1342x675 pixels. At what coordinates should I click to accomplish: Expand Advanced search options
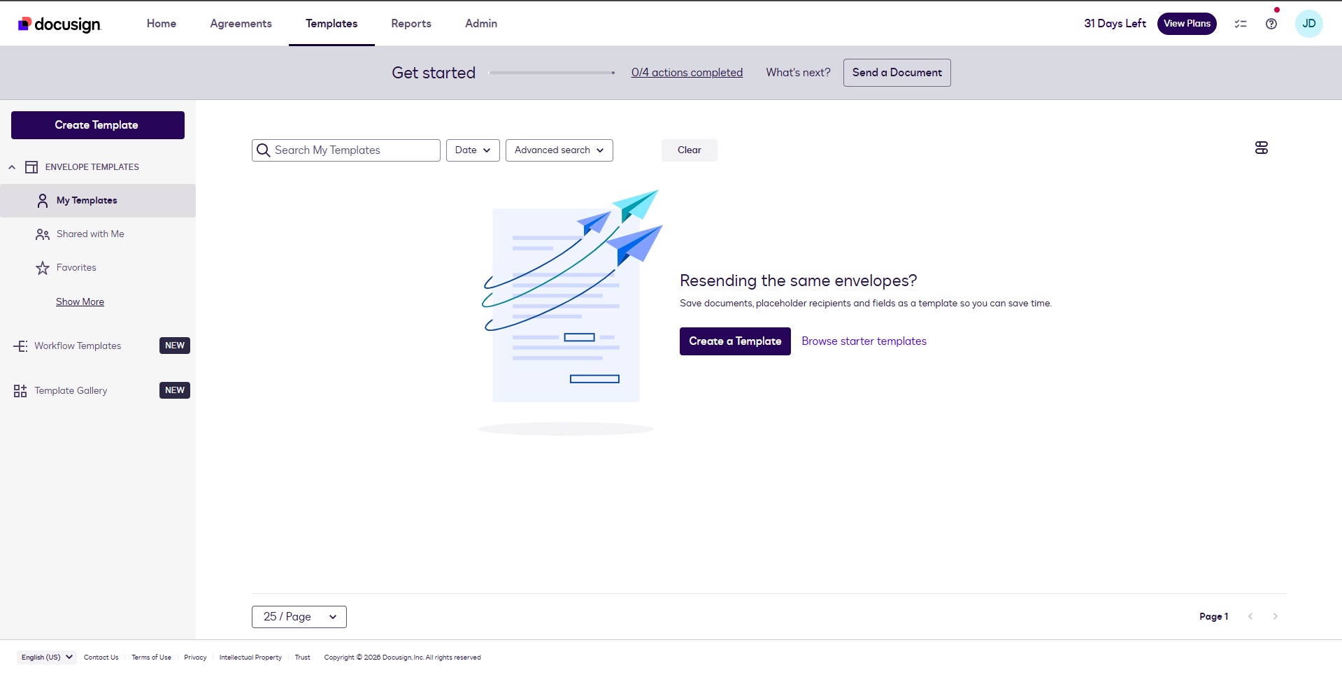pyautogui.click(x=559, y=150)
